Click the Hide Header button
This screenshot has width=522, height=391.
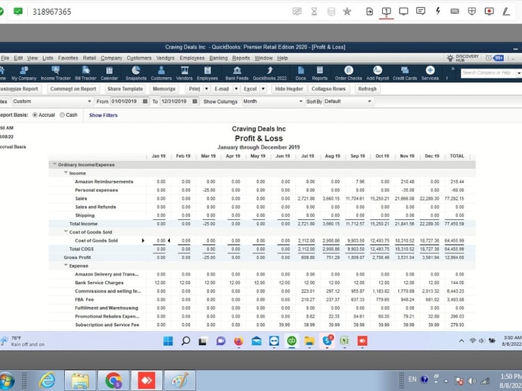(x=289, y=89)
